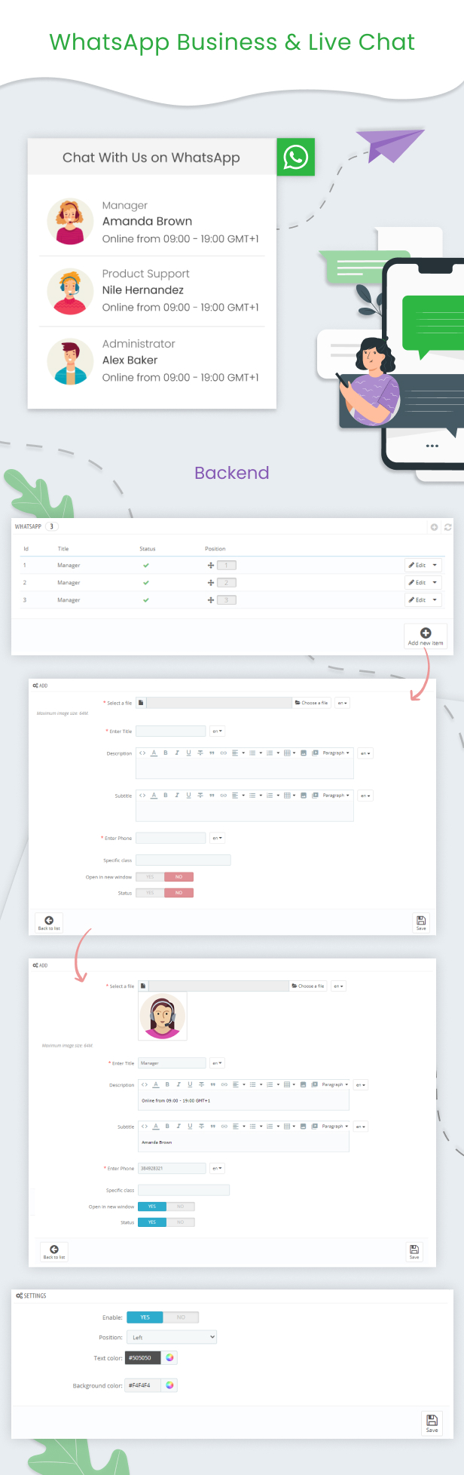Click Back to list in empty Add form
The height and width of the screenshot is (1475, 464).
pyautogui.click(x=49, y=922)
